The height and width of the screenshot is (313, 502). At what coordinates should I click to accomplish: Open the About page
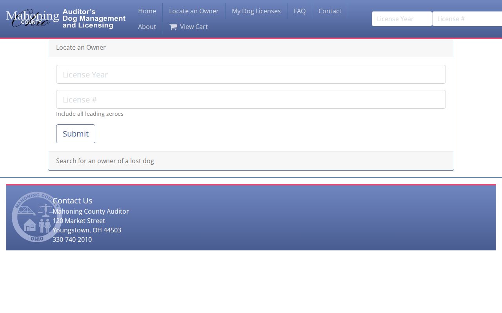pyautogui.click(x=147, y=27)
